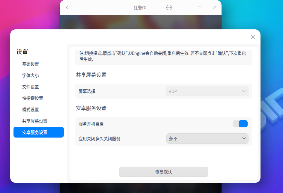Switch to 文件设置 file settings
283x193 pixels.
(30, 87)
